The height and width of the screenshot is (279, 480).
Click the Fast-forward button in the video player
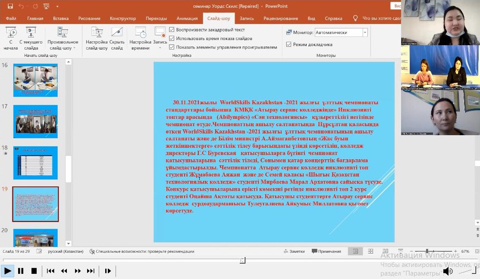pos(78,271)
